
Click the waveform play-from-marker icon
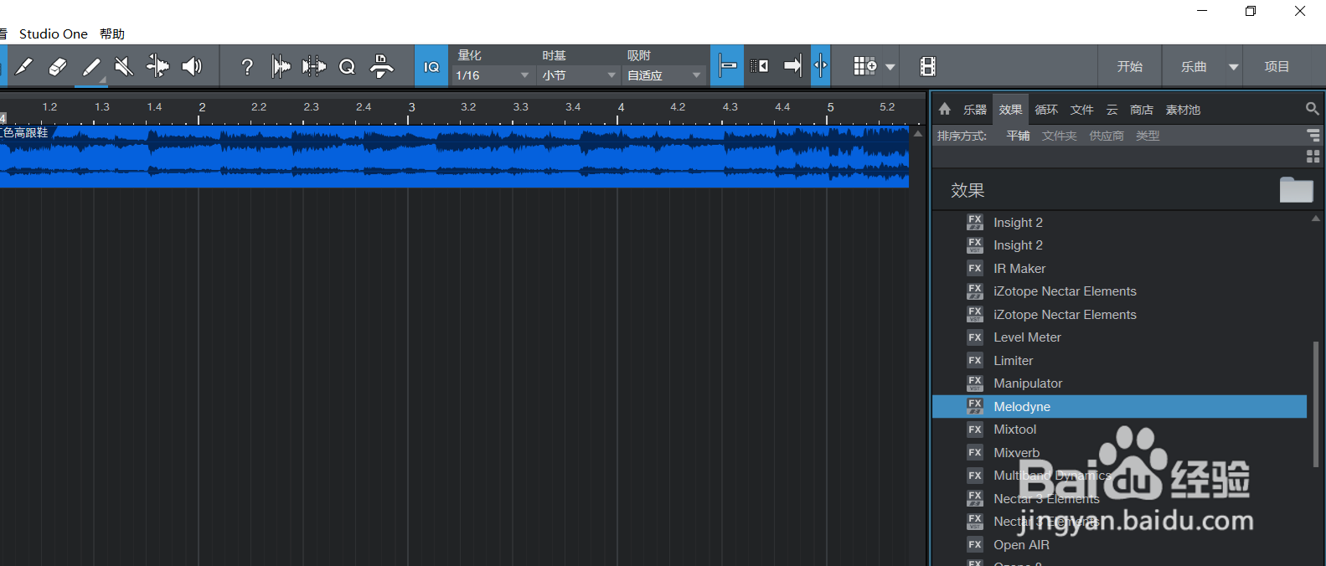pos(281,66)
